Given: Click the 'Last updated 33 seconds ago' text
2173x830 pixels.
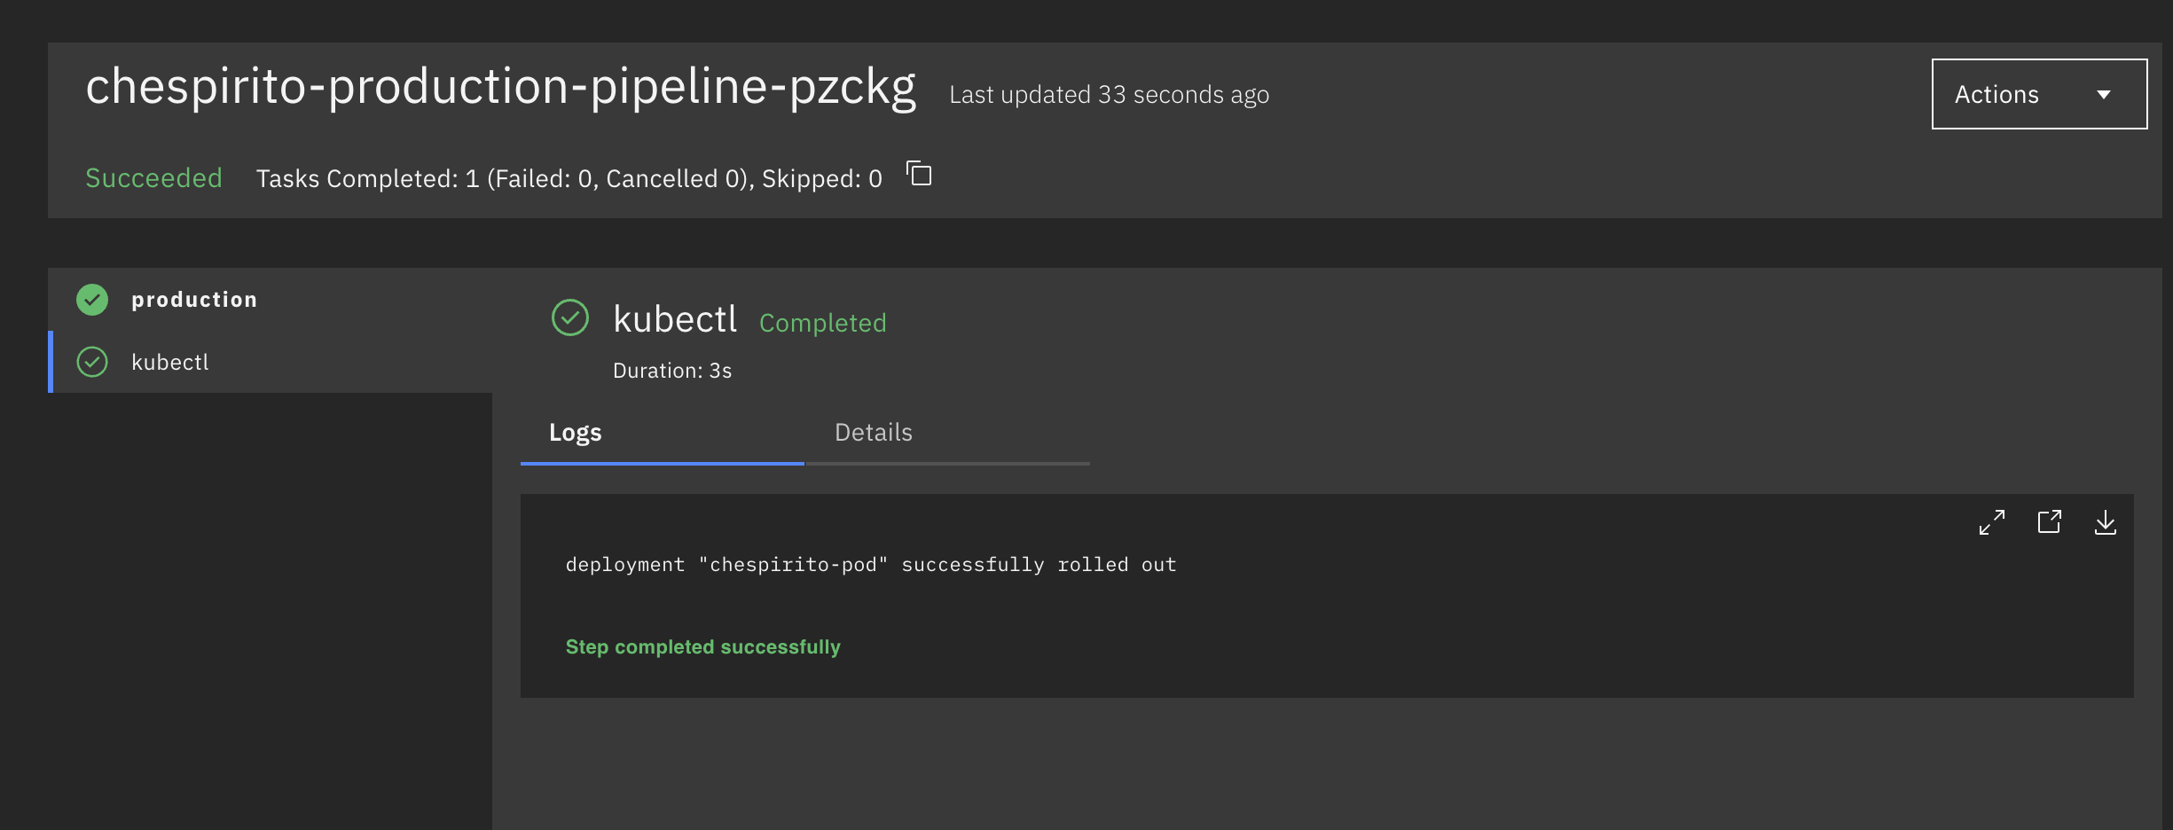Looking at the screenshot, I should [1109, 95].
